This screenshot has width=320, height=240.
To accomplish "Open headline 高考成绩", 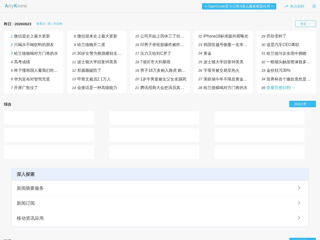I will pos(22,62).
